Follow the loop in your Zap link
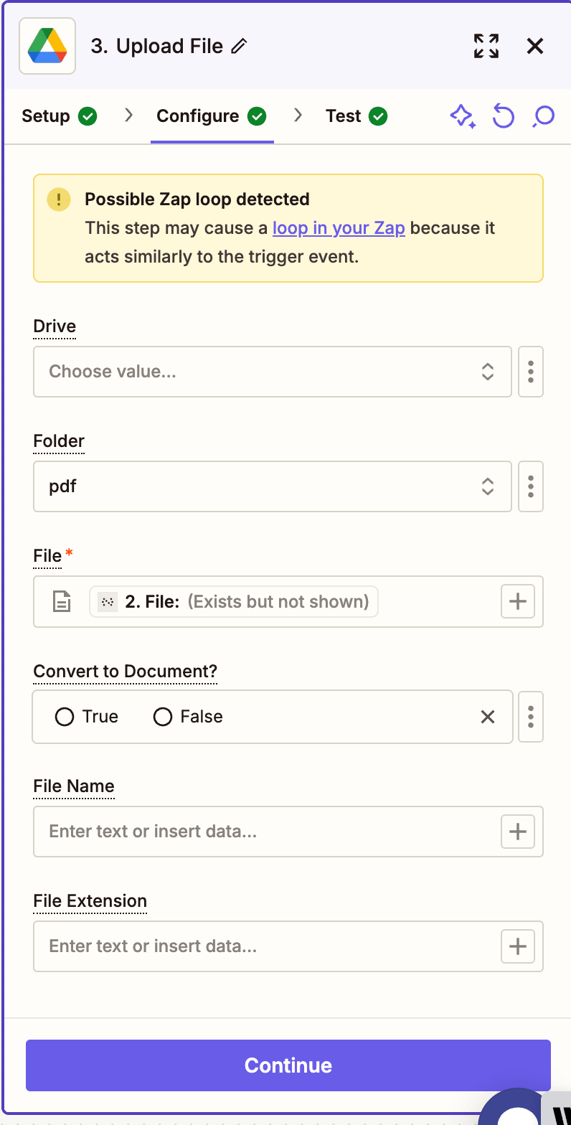 [x=339, y=227]
